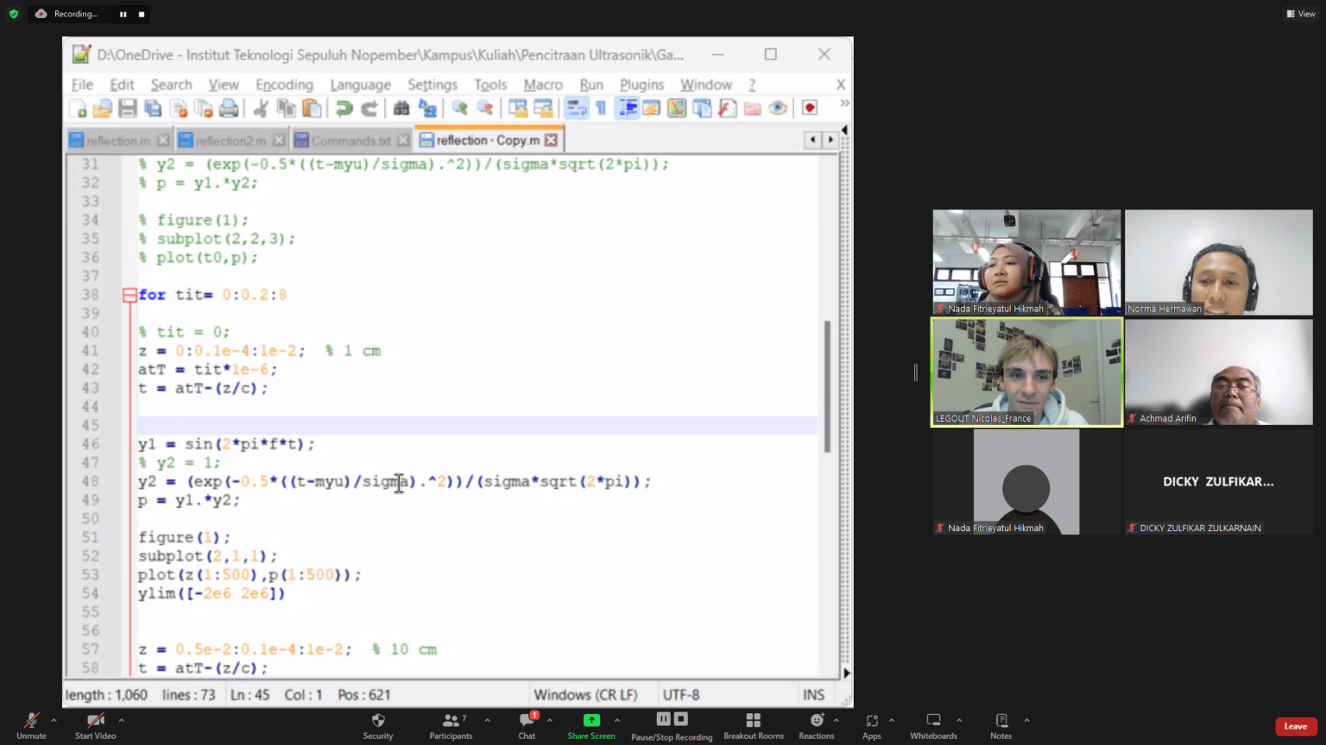Click the Paste clipboard icon
This screenshot has height=745, width=1326.
[x=312, y=109]
